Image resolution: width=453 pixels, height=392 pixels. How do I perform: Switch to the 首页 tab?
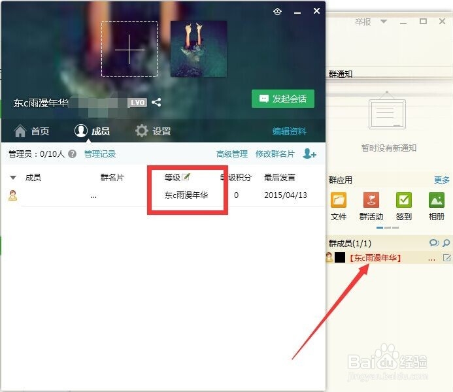coord(32,131)
